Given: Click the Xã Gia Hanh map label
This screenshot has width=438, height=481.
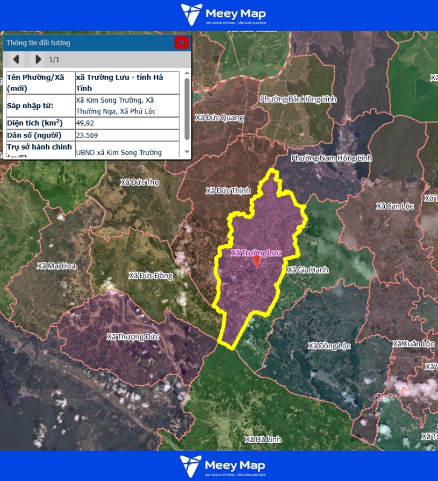Looking at the screenshot, I should (308, 270).
